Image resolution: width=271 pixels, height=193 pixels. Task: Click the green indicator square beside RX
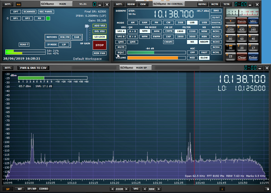click(48, 18)
